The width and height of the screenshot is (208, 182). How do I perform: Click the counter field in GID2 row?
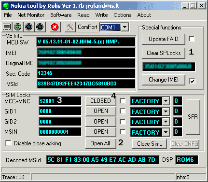tap(178, 122)
